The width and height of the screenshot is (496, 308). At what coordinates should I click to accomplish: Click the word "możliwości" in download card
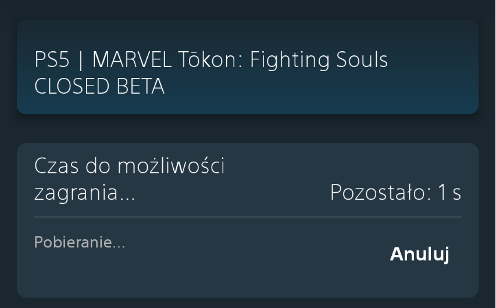(x=171, y=166)
